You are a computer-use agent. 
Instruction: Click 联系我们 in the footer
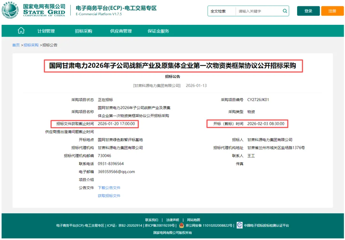point(152,220)
